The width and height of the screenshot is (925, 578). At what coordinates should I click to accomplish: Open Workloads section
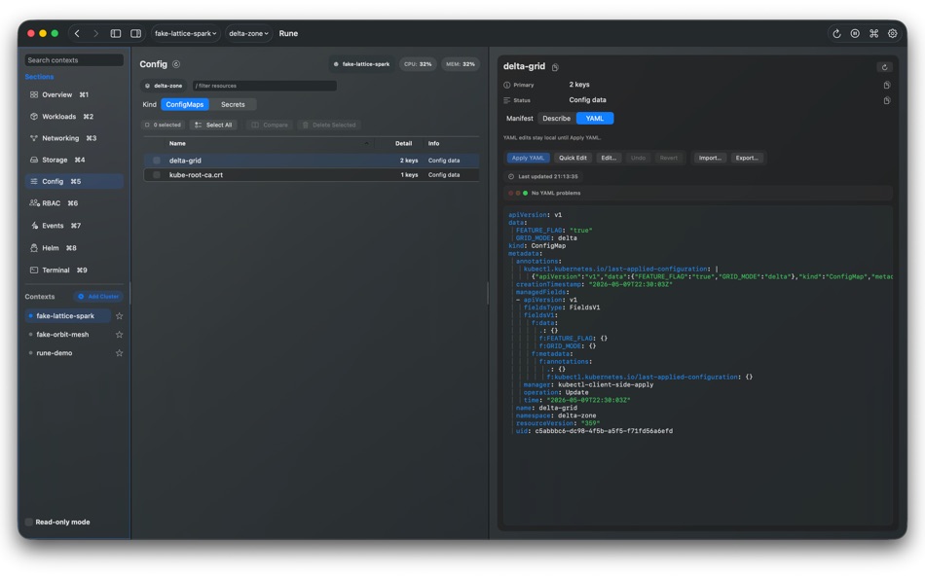pyautogui.click(x=74, y=117)
